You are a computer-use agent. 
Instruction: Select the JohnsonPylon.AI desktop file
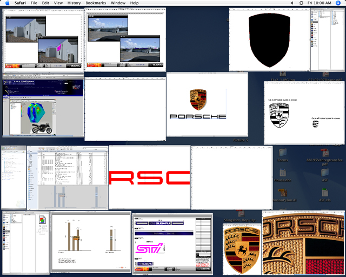(x=284, y=195)
